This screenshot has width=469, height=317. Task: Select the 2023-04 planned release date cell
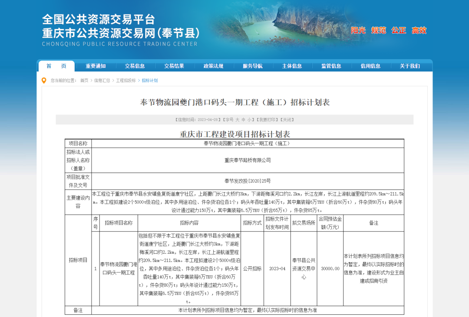(277, 268)
